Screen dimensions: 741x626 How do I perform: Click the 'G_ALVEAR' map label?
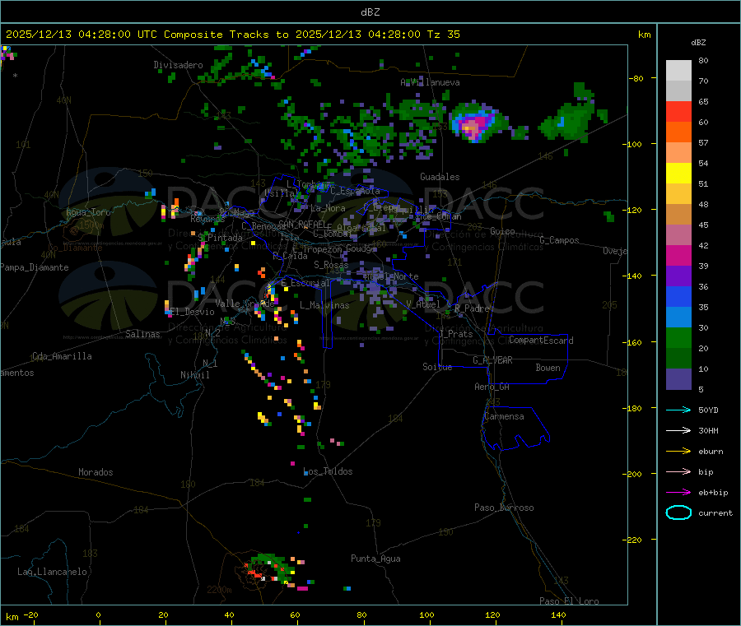pyautogui.click(x=492, y=360)
